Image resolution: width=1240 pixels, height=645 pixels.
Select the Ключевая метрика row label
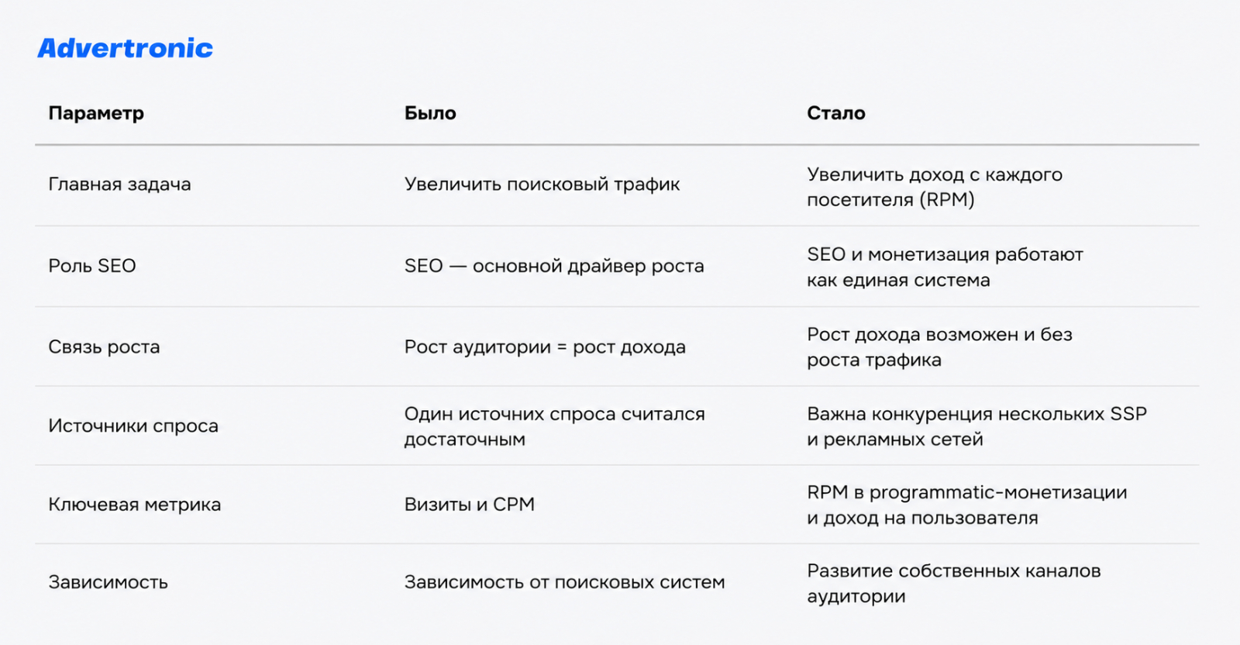[x=135, y=505]
